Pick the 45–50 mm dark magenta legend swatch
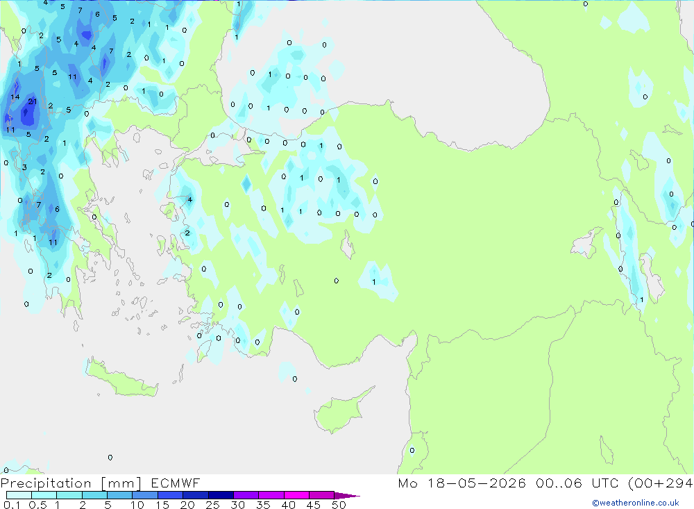Image resolution: width=694 pixels, height=509 pixels. click(x=321, y=495)
